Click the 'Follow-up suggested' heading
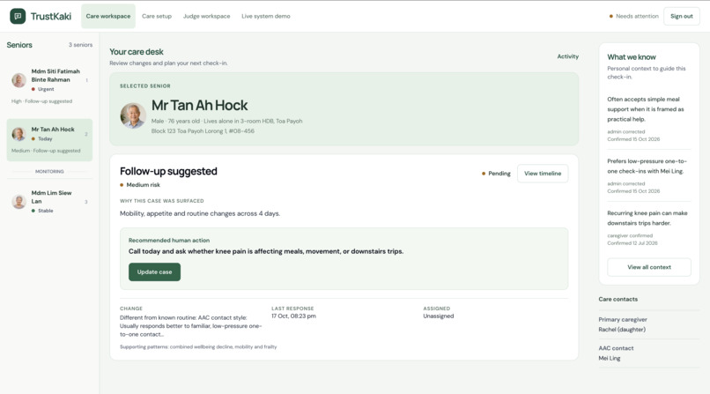Image resolution: width=710 pixels, height=394 pixels. pos(168,171)
